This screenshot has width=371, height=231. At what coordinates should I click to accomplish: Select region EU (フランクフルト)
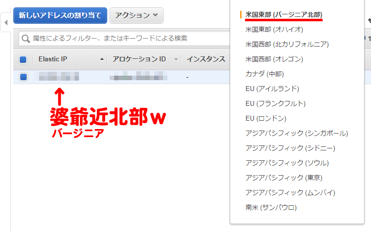(x=276, y=103)
